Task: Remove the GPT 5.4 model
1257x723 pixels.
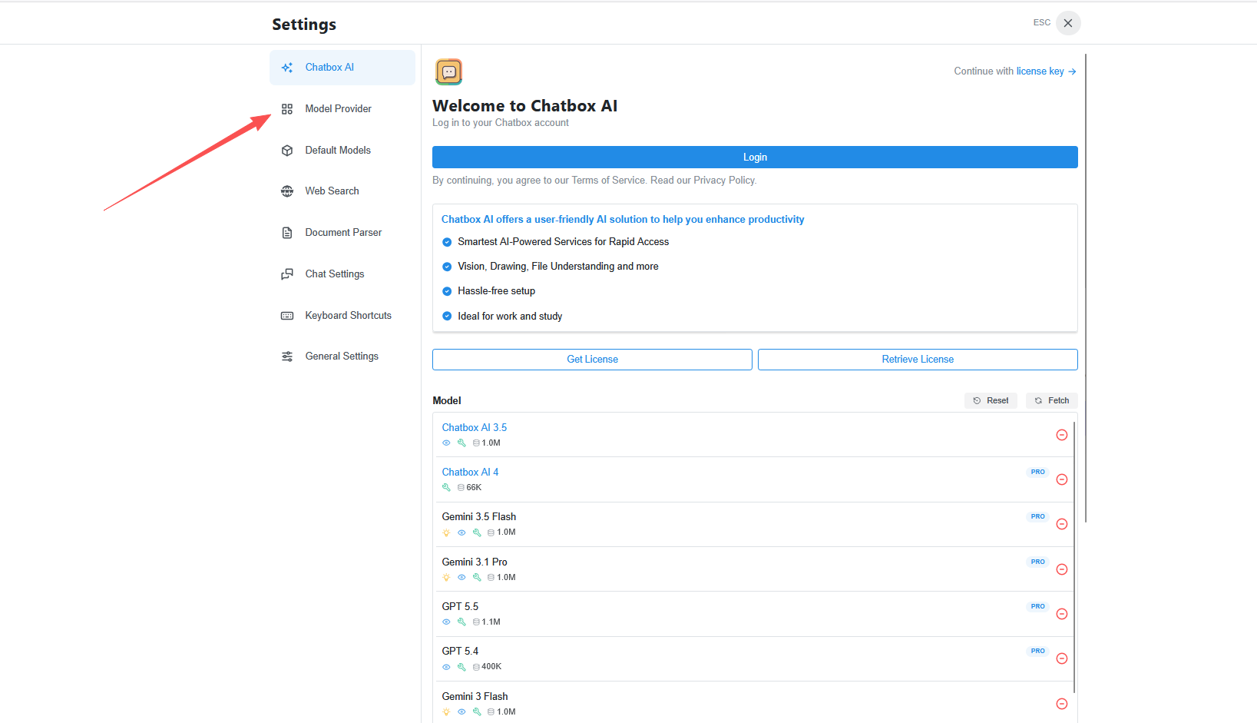Action: point(1062,658)
